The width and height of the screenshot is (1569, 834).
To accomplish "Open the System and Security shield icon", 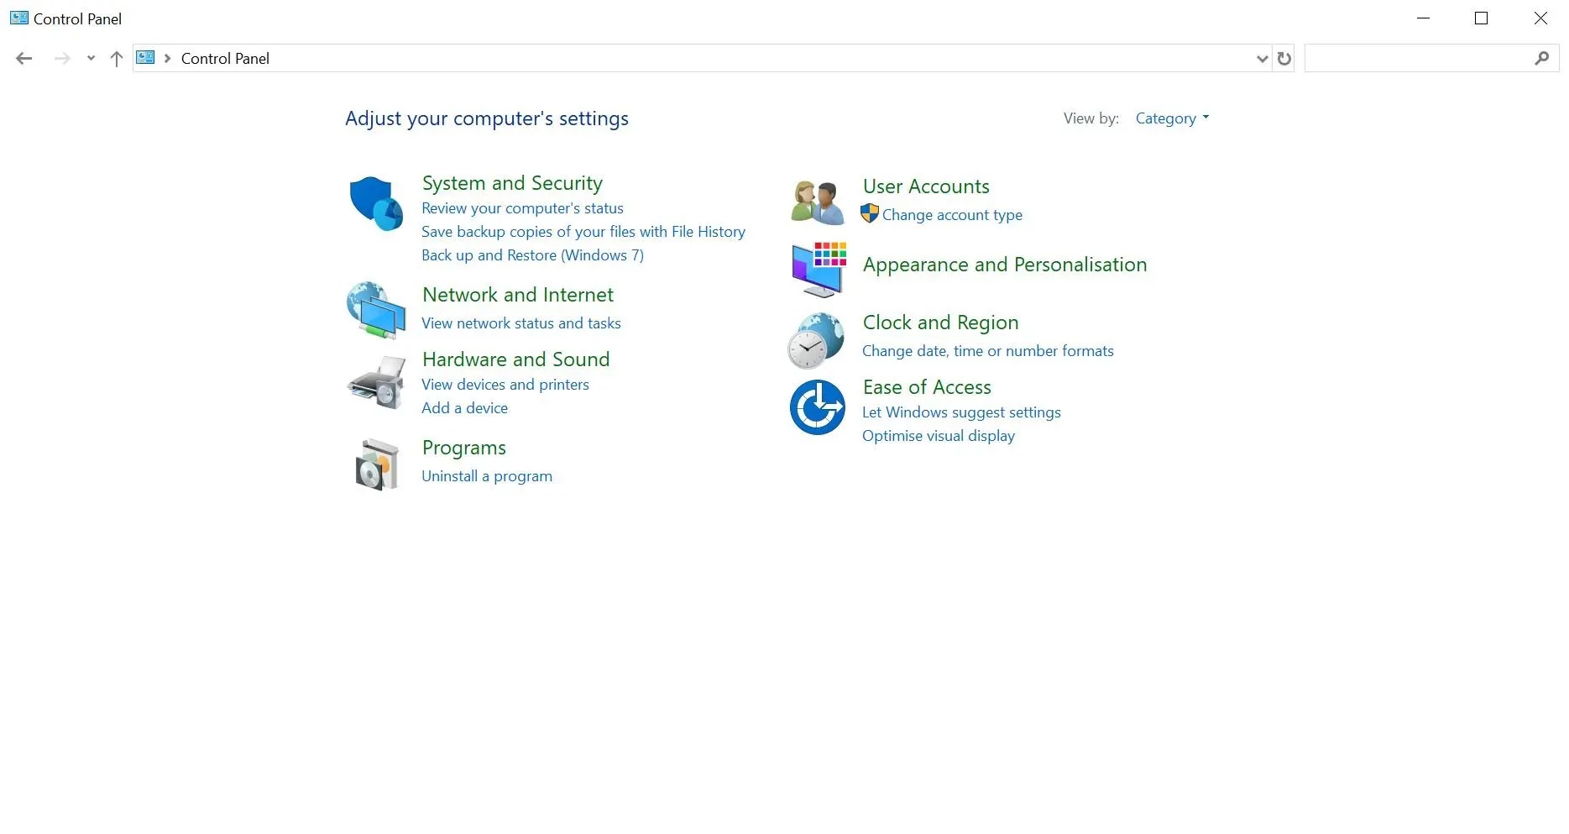I will pyautogui.click(x=376, y=202).
